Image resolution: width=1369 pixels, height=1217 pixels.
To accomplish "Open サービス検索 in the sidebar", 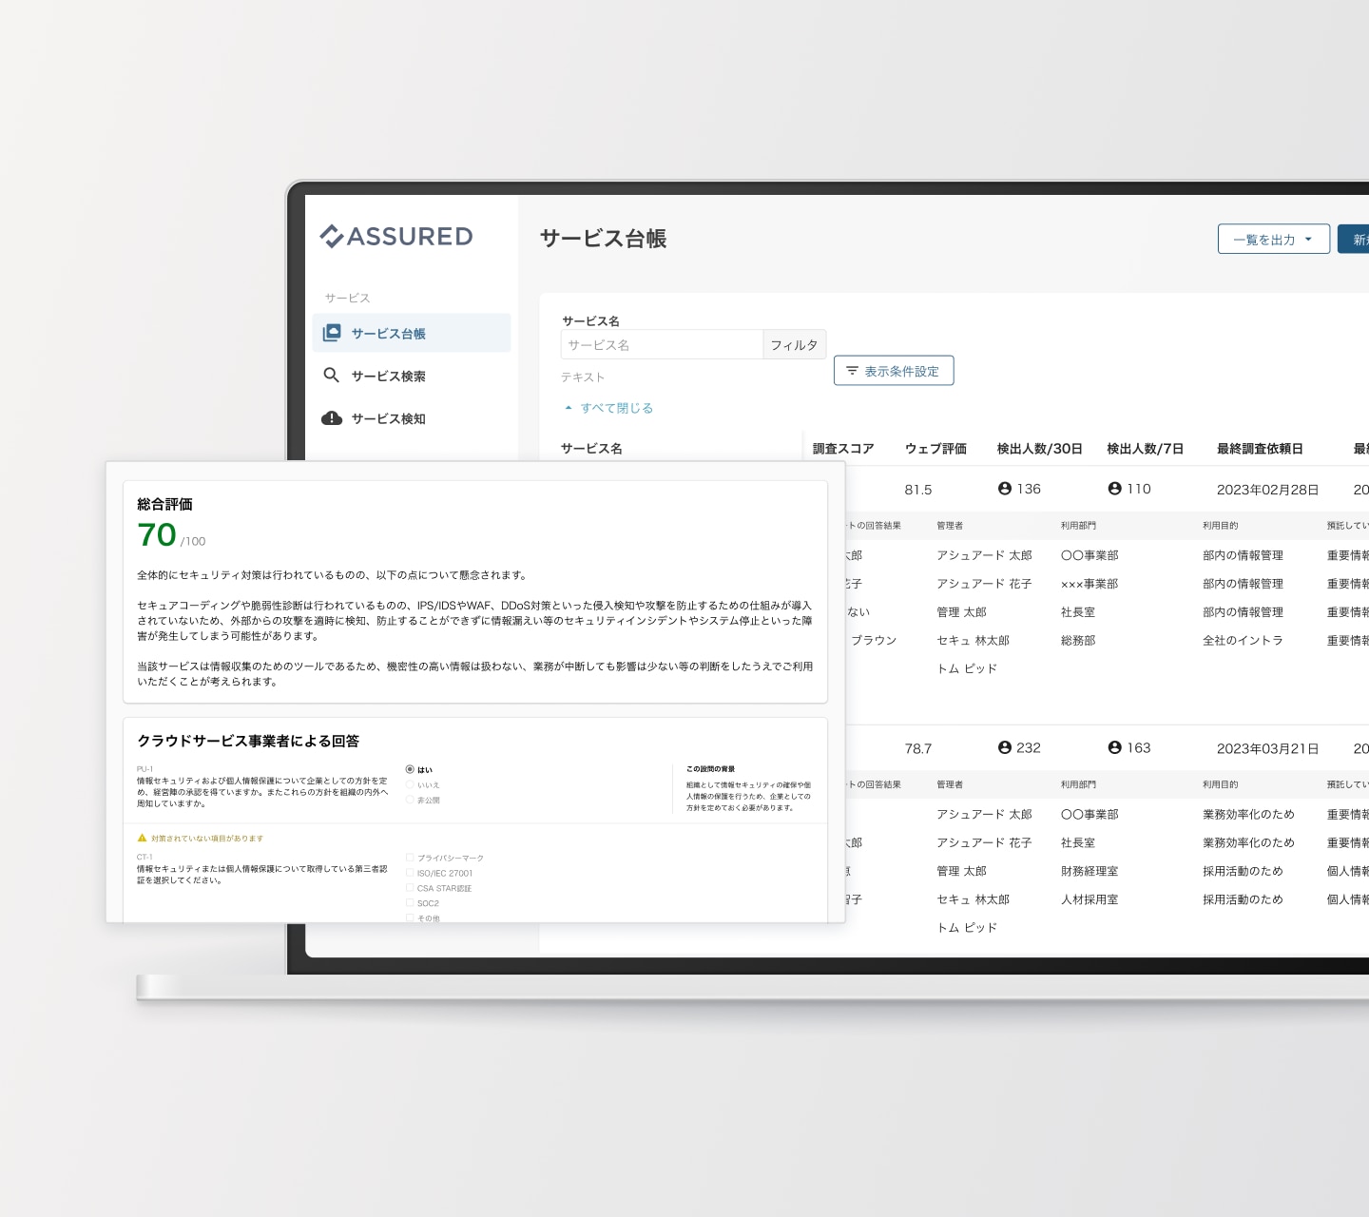I will (388, 377).
